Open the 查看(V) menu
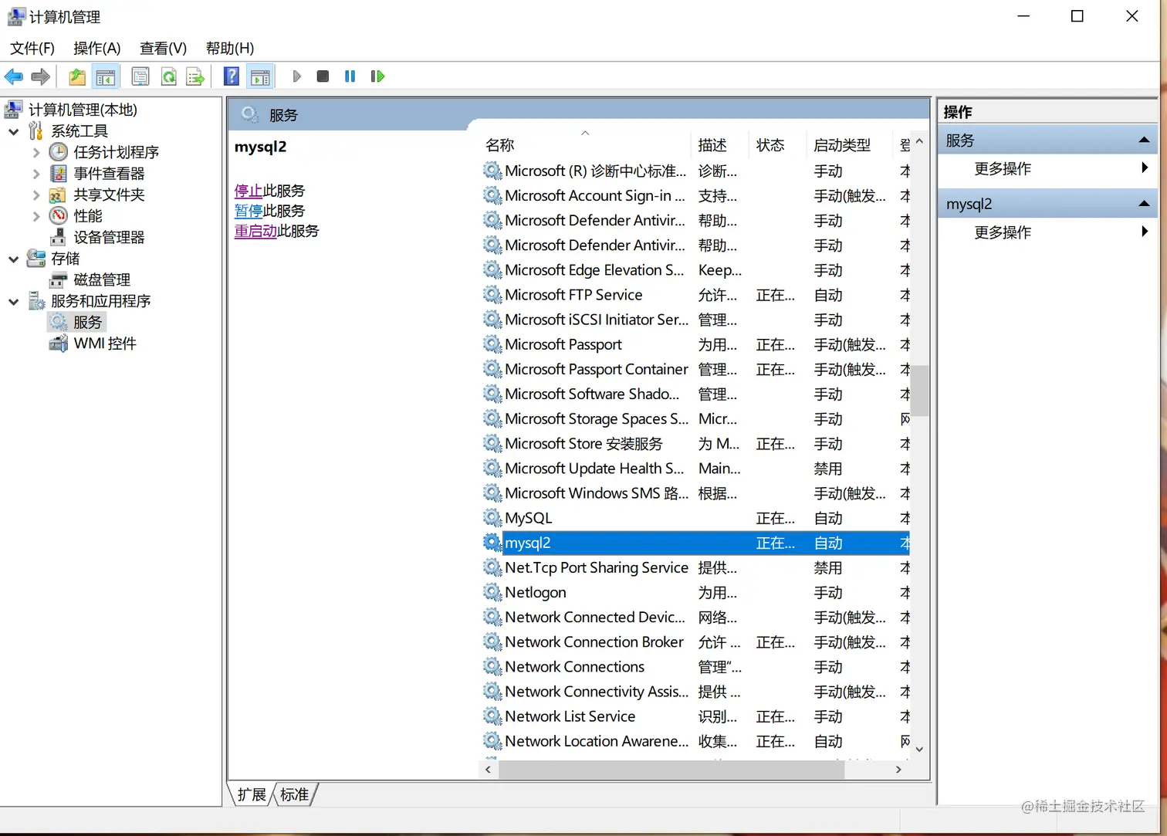The width and height of the screenshot is (1167, 836). (163, 48)
